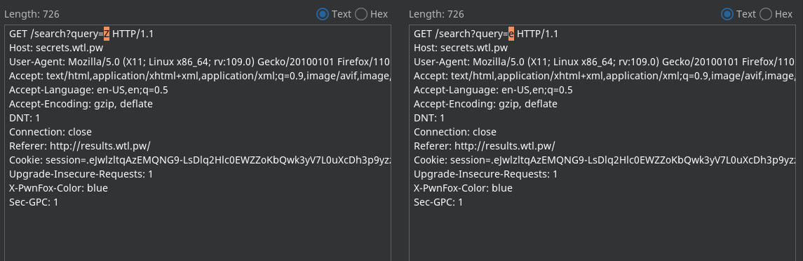
Task: Click Connection: close line in left request
Action: point(50,132)
